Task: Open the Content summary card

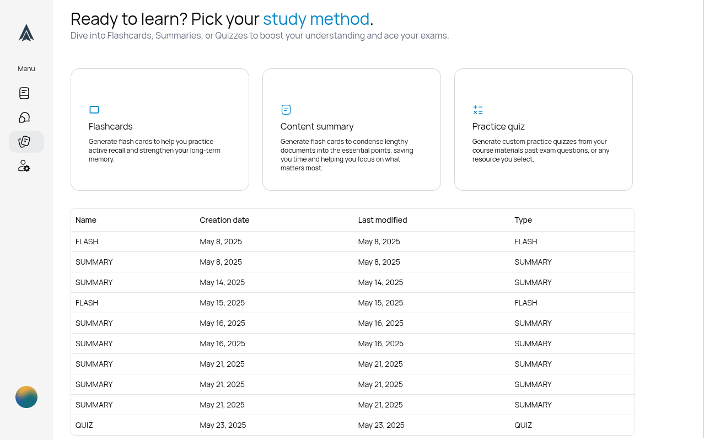Action: (x=352, y=130)
